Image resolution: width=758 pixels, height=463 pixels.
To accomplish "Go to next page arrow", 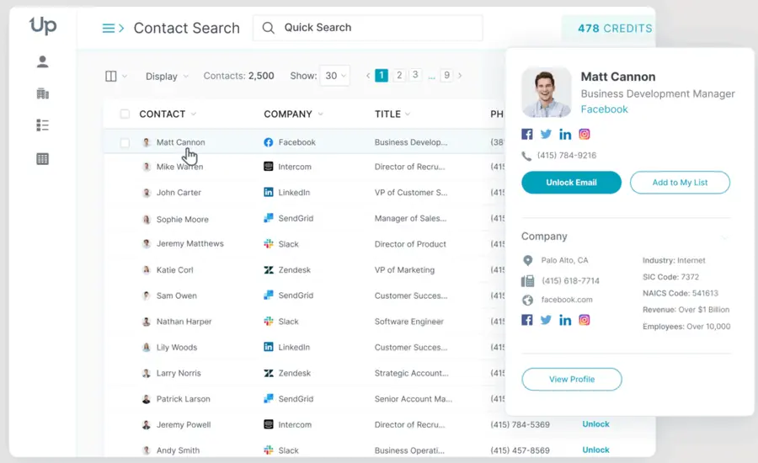I will click(x=460, y=76).
